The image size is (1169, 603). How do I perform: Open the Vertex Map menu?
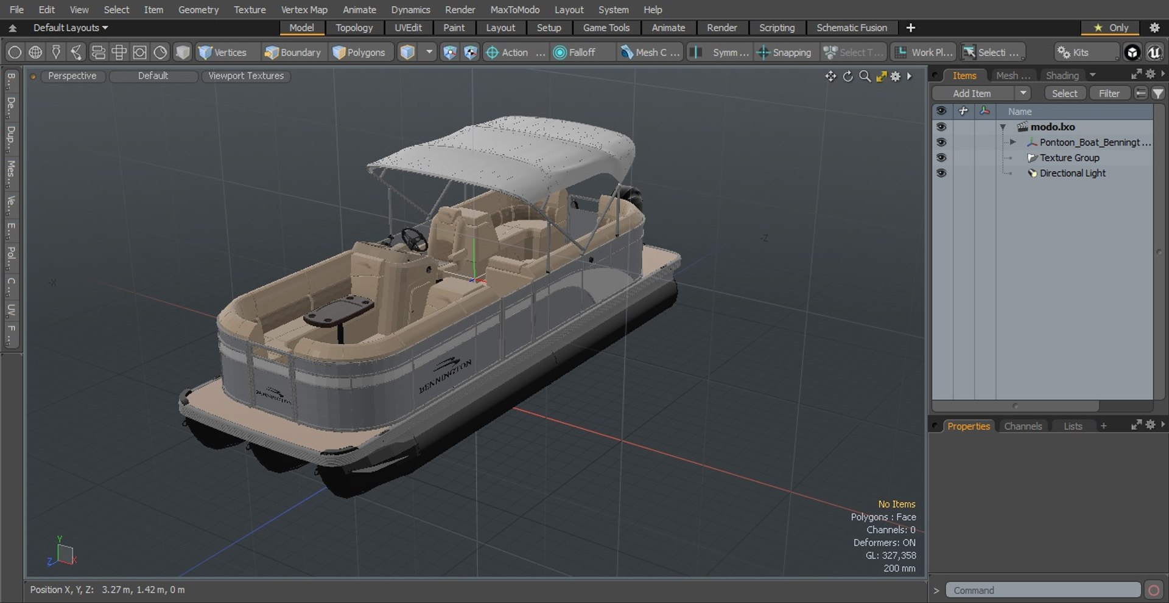tap(304, 10)
